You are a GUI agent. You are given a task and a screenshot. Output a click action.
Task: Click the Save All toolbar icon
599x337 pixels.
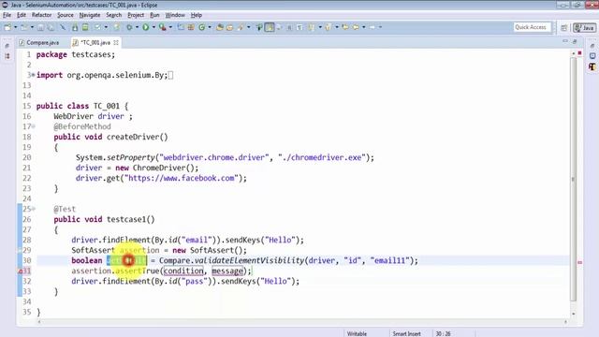click(51, 27)
